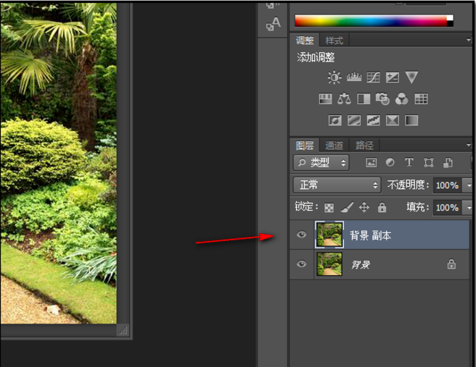This screenshot has height=367, width=476.
Task: Open the 正常 blend mode dropdown
Action: [337, 185]
